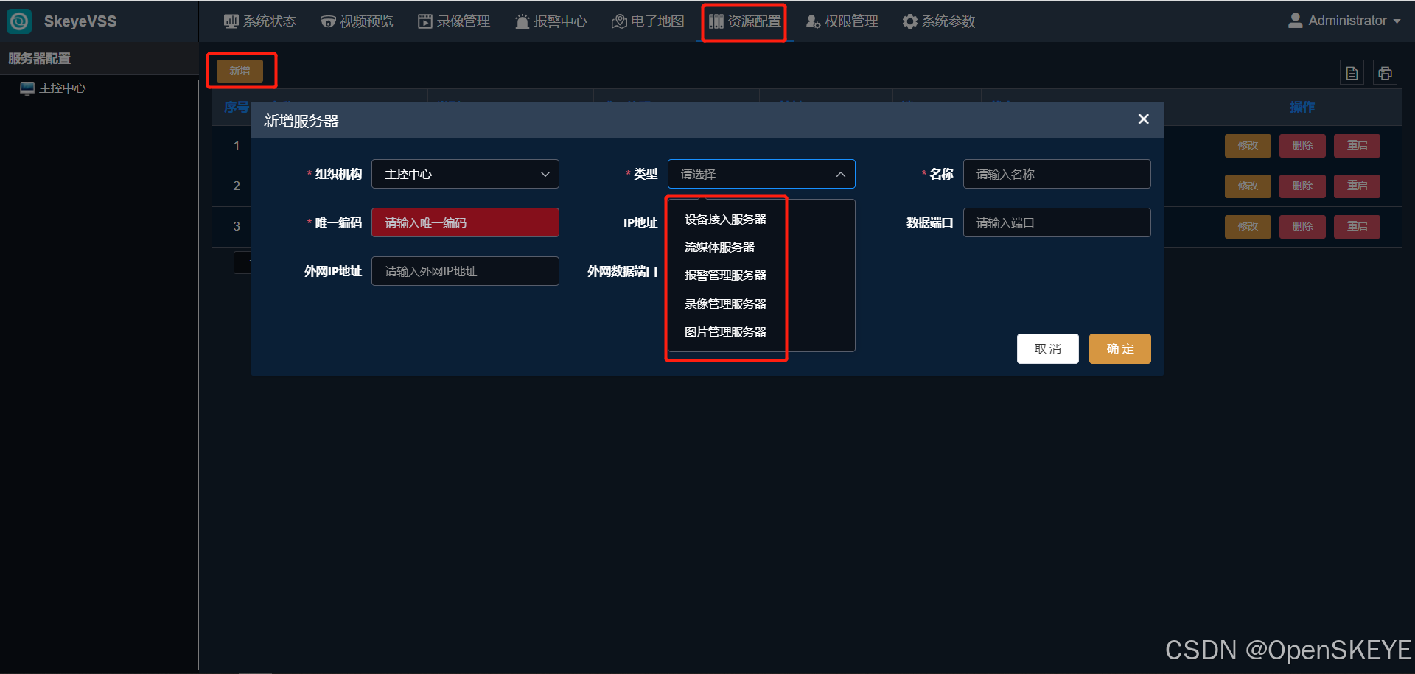Screen dimensions: 1415x674
Task: Open the 系统参数 settings page
Action: (x=939, y=21)
